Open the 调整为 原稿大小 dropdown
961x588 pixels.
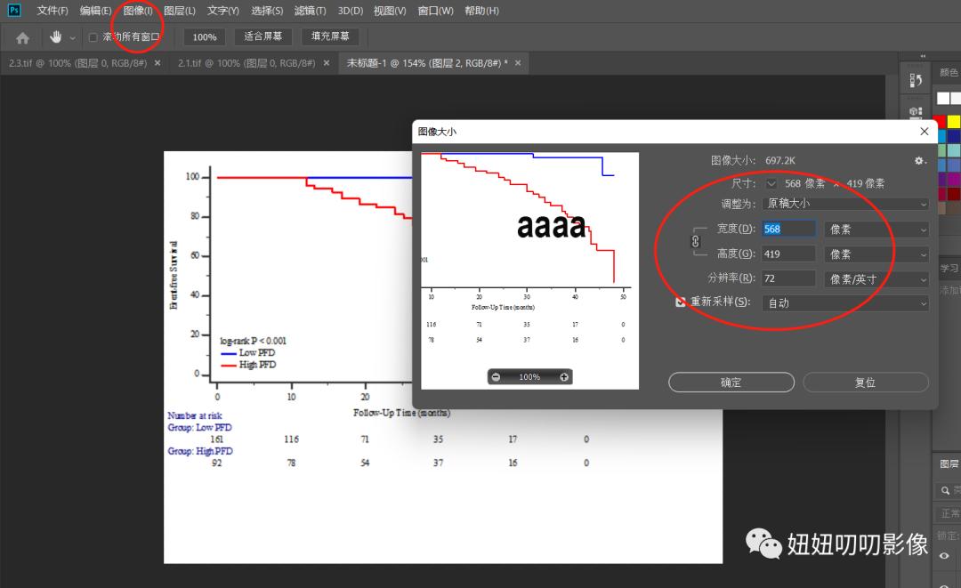click(844, 203)
